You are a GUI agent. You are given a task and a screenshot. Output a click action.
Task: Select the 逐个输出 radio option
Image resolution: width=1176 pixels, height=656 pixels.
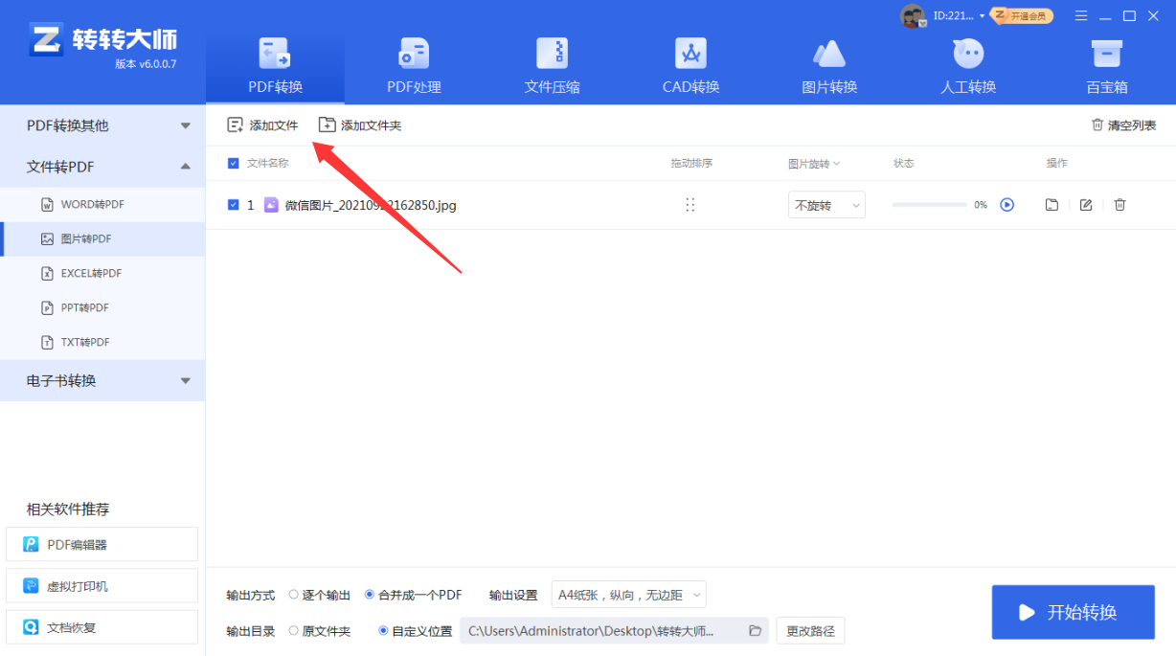[294, 595]
